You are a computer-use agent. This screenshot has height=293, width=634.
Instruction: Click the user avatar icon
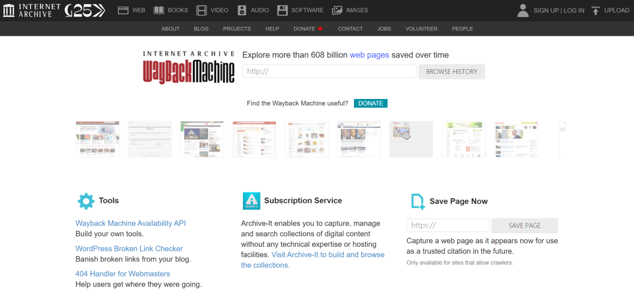point(523,11)
